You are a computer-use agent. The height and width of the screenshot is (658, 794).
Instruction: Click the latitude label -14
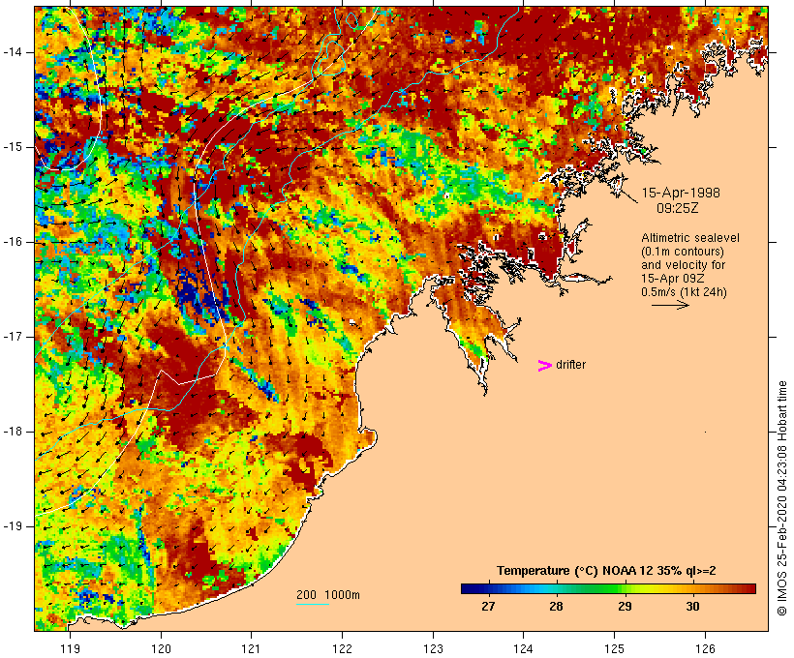coord(13,52)
